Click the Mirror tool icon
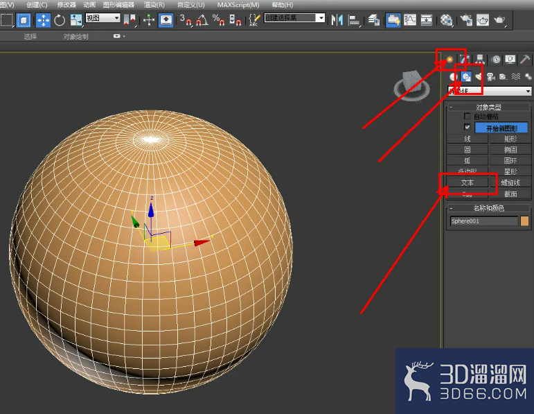Image resolution: width=534 pixels, height=414 pixels. pyautogui.click(x=337, y=20)
